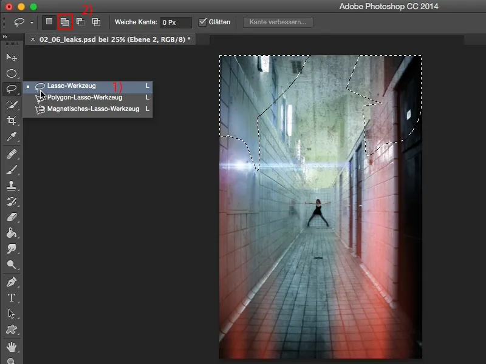The height and width of the screenshot is (364, 486).
Task: Select the Crop tool
Action: point(11,121)
